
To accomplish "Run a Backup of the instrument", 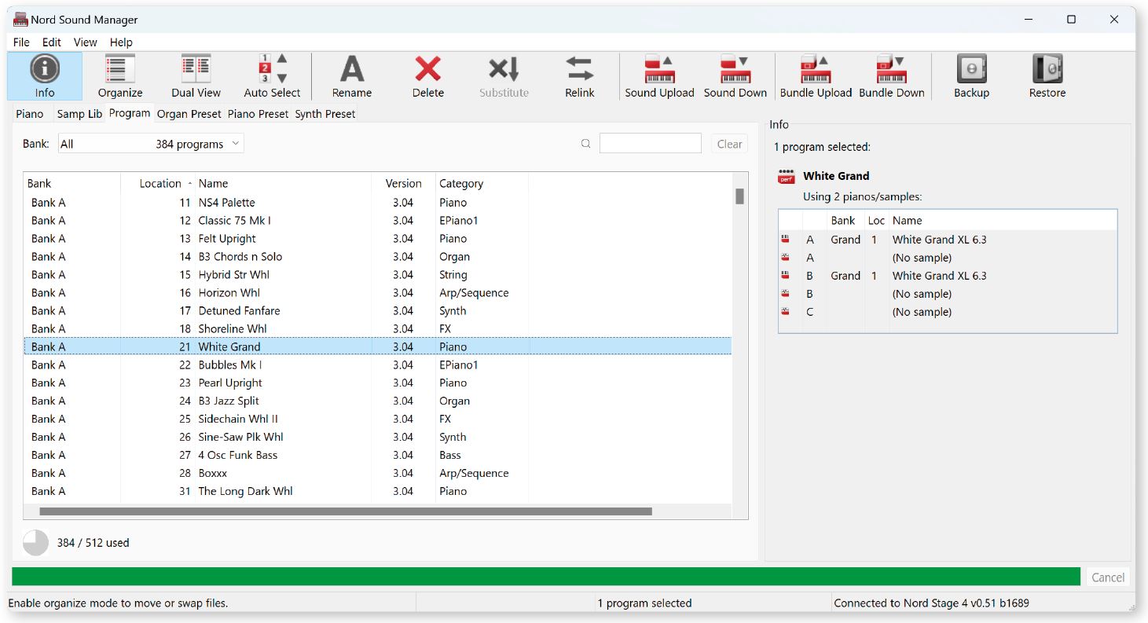I will pyautogui.click(x=972, y=76).
